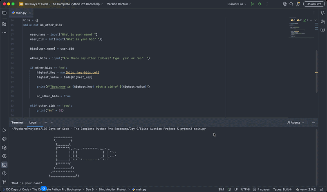Change line separator LF in status bar
Viewport: 327px width, 192px height.
coord(236,190)
